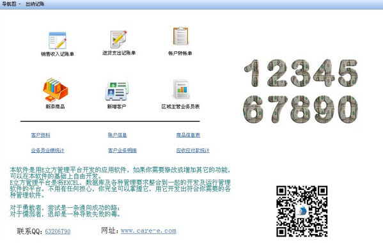Screen dimensions: 383x243
Task: Open the 应收应付款统计 link
Action: (x=192, y=150)
